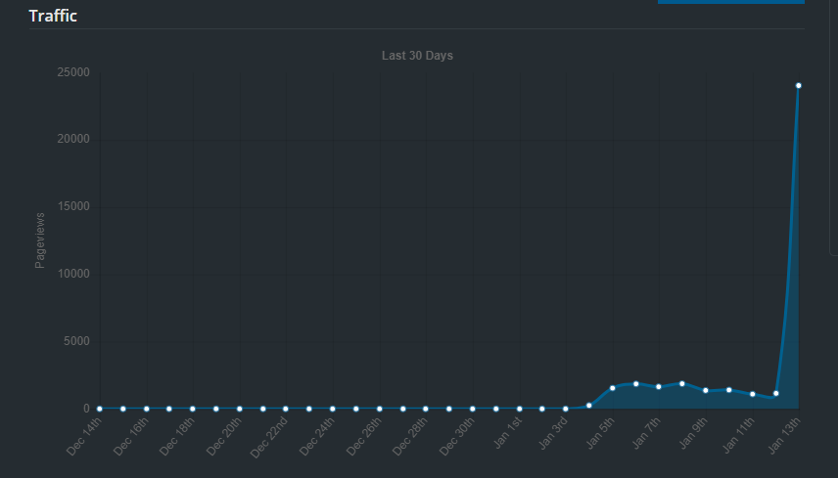Click the 25000 y-axis tick label

[x=73, y=72]
